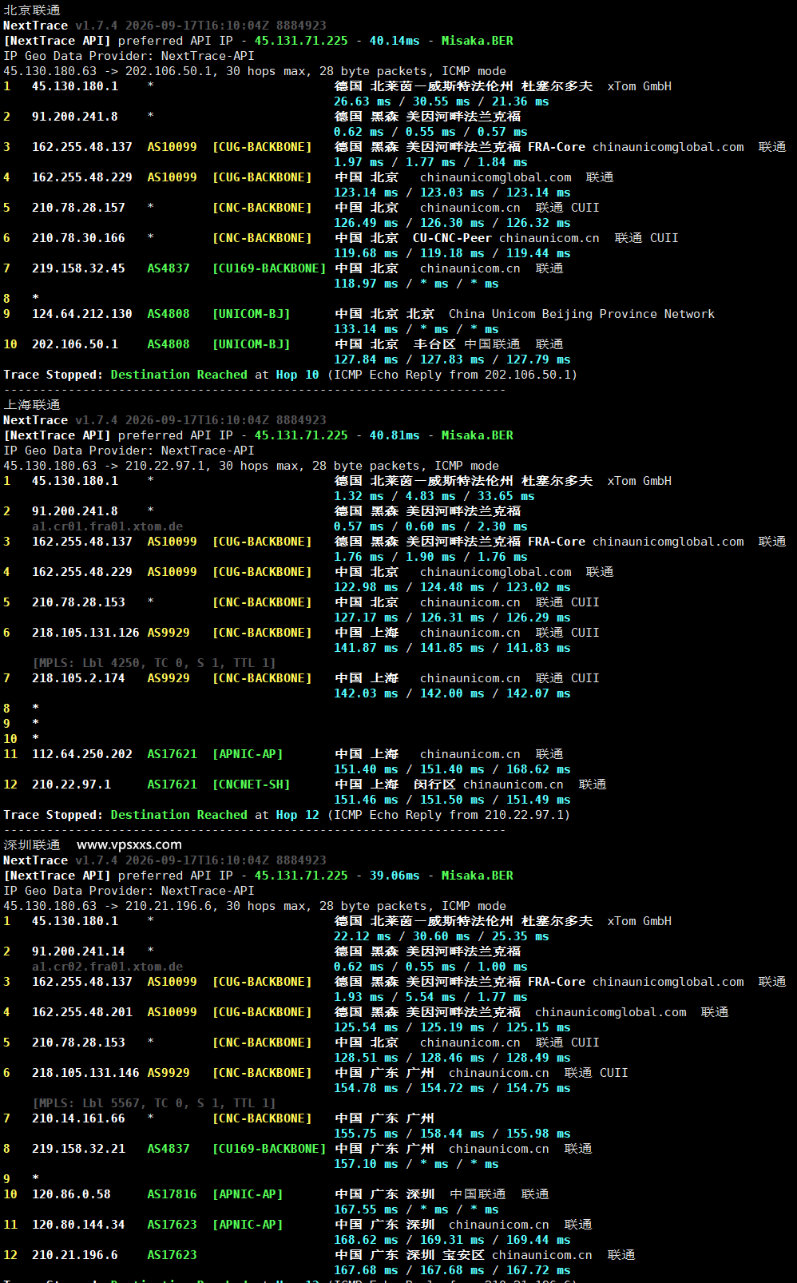Click hop IP address 91.200.241.14
The height and width of the screenshot is (1283, 797).
(x=78, y=951)
